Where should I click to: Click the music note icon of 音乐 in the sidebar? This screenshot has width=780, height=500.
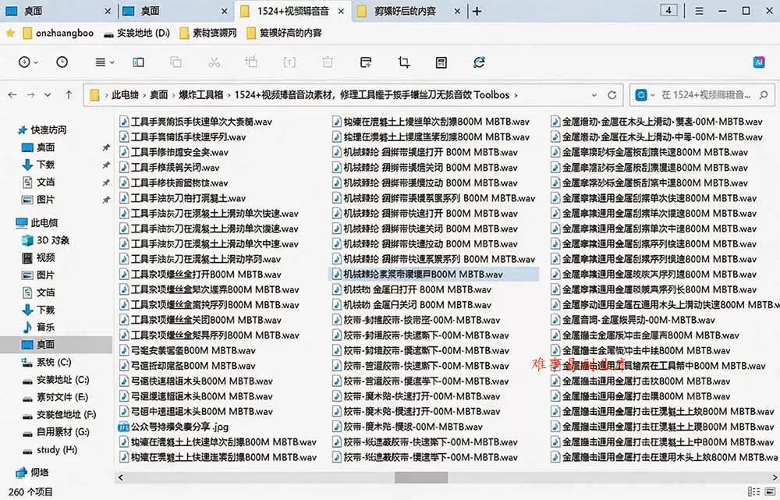27,327
